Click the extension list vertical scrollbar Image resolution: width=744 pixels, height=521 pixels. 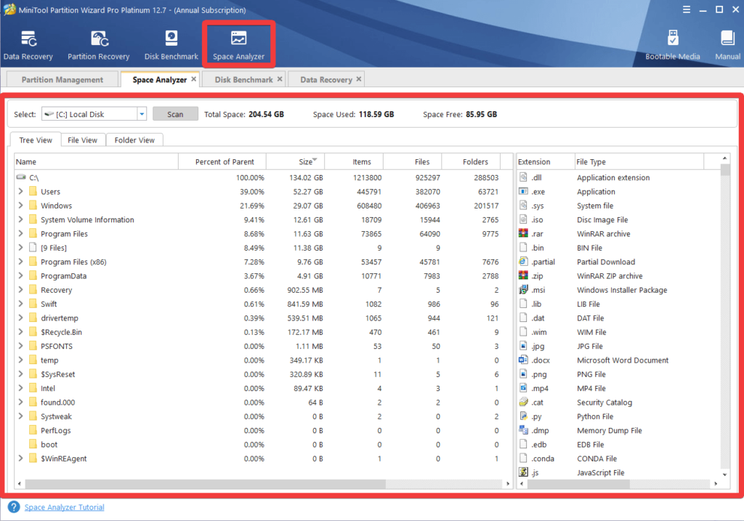[724, 170]
